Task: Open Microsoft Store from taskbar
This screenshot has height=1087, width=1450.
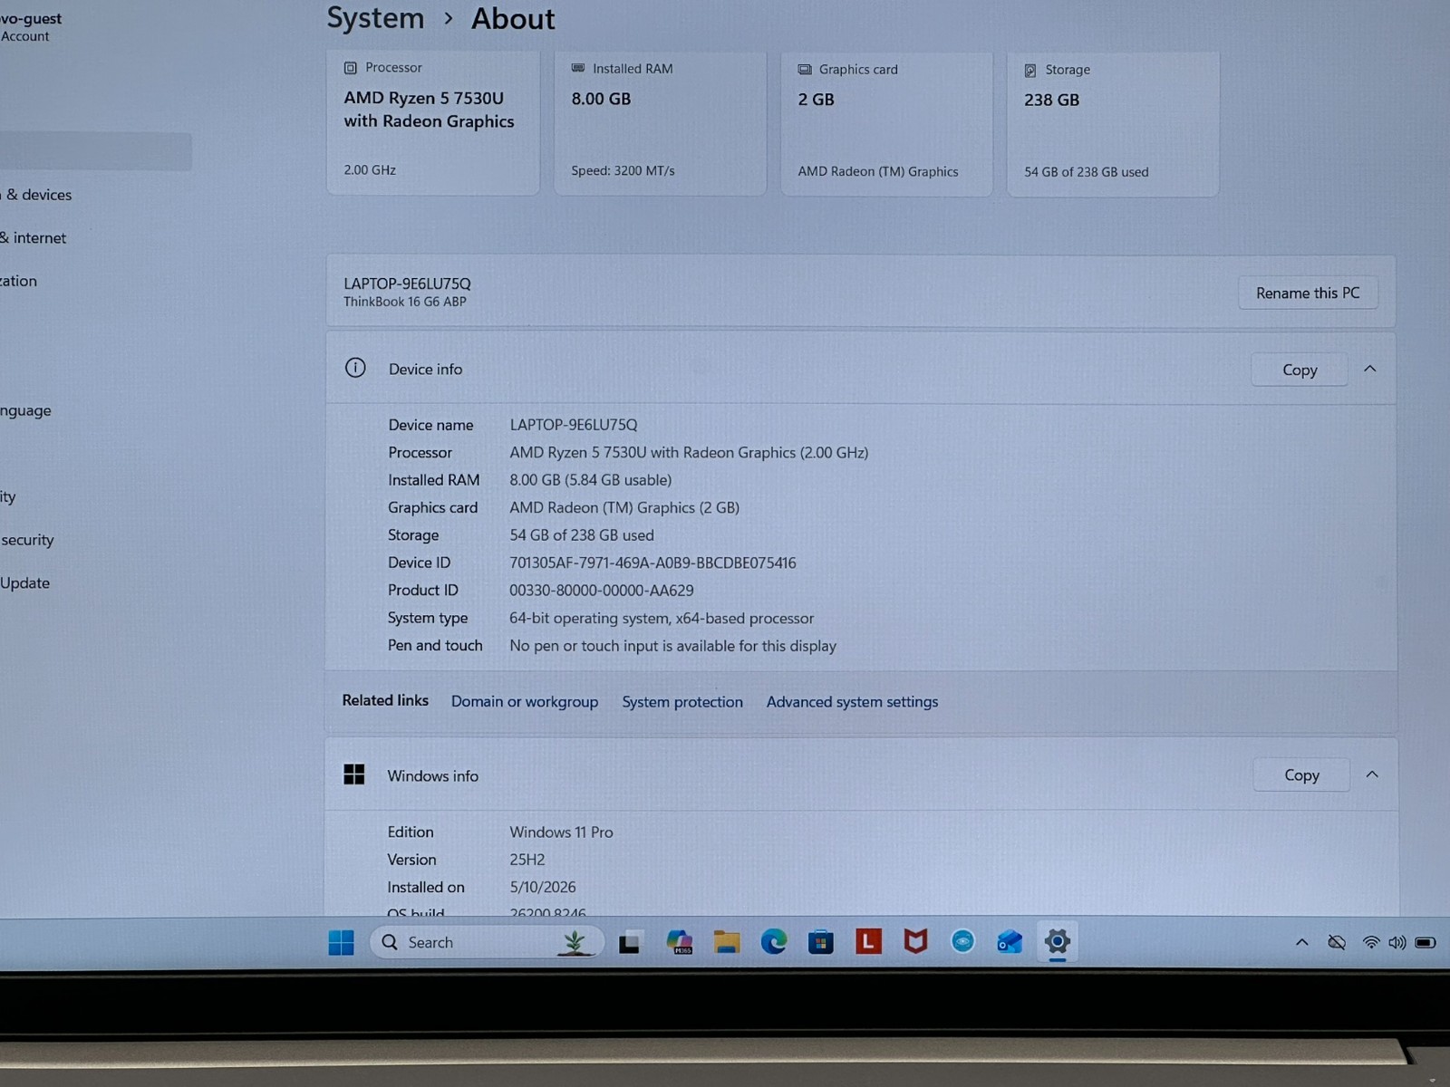Action: coord(821,943)
